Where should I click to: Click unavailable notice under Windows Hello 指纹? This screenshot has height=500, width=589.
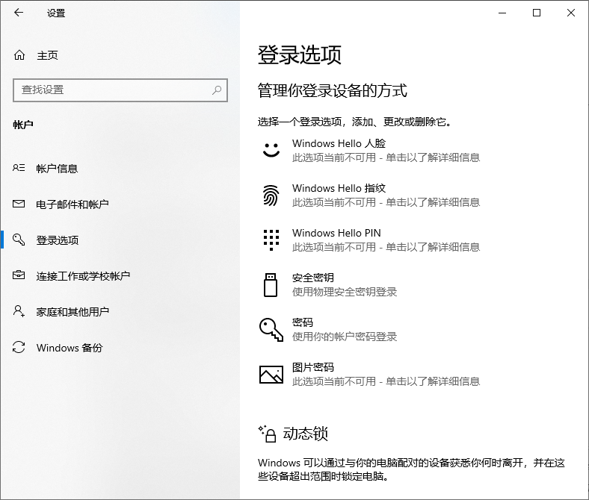(386, 202)
